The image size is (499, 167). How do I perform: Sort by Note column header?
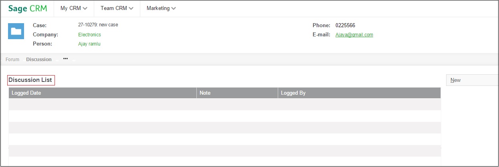click(x=237, y=93)
